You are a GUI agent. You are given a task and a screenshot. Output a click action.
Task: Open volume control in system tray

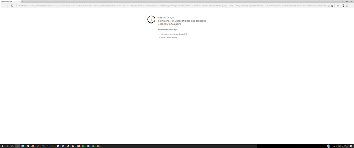pos(336,146)
